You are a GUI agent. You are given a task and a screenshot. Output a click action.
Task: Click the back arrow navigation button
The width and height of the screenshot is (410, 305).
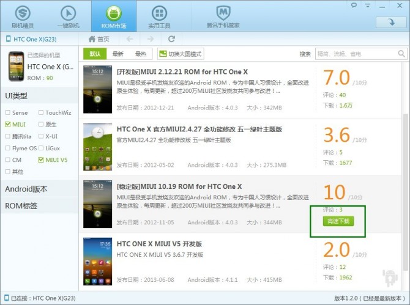pyautogui.click(x=130, y=39)
